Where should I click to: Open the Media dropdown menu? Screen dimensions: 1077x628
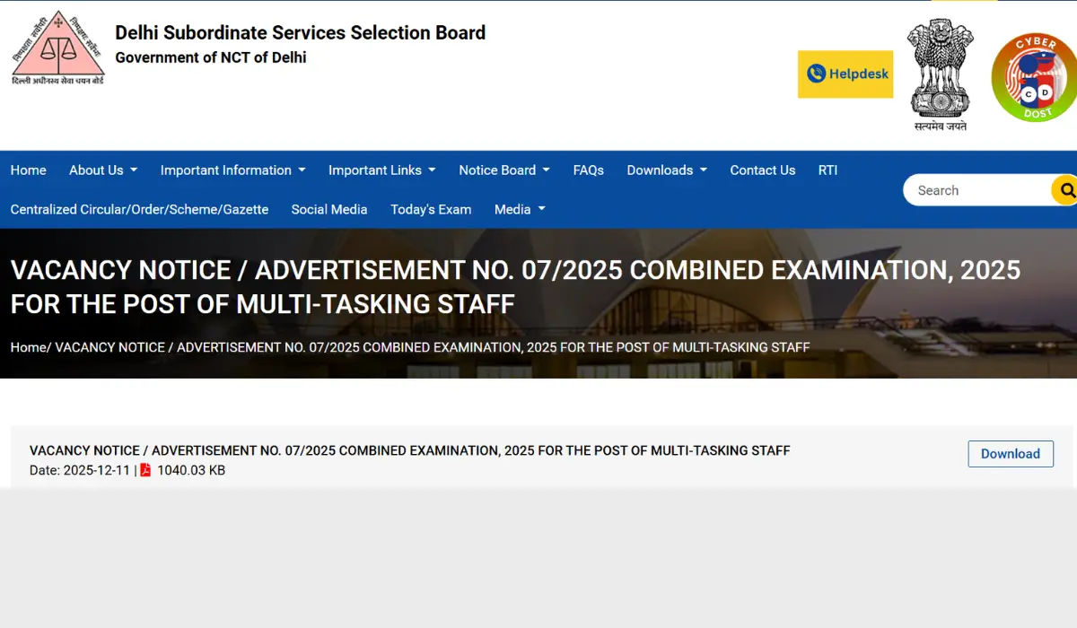pos(520,209)
